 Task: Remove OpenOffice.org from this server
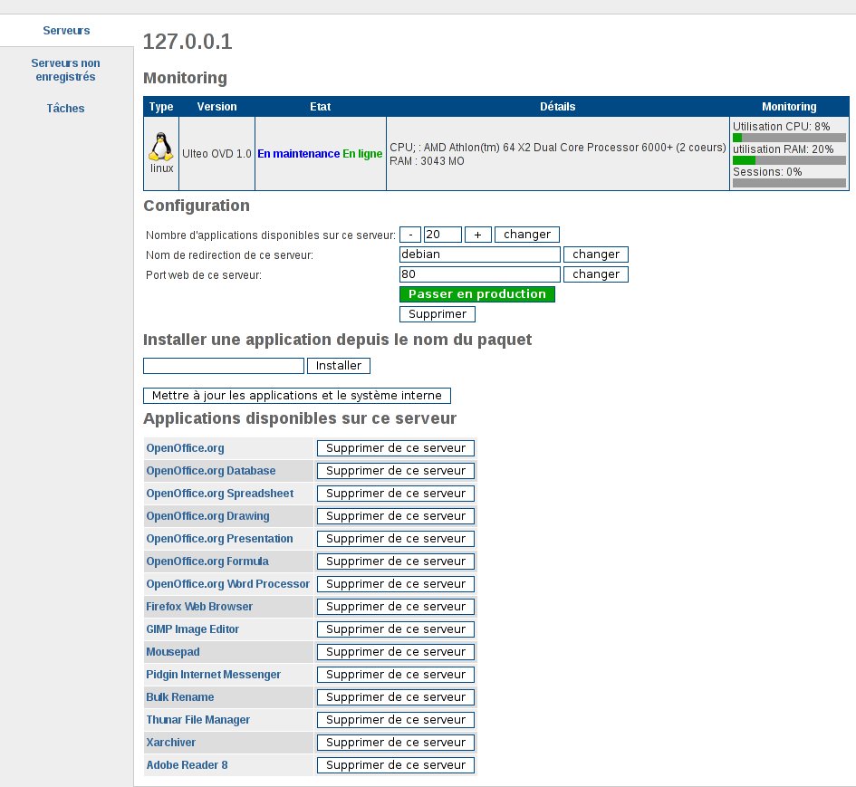point(396,448)
